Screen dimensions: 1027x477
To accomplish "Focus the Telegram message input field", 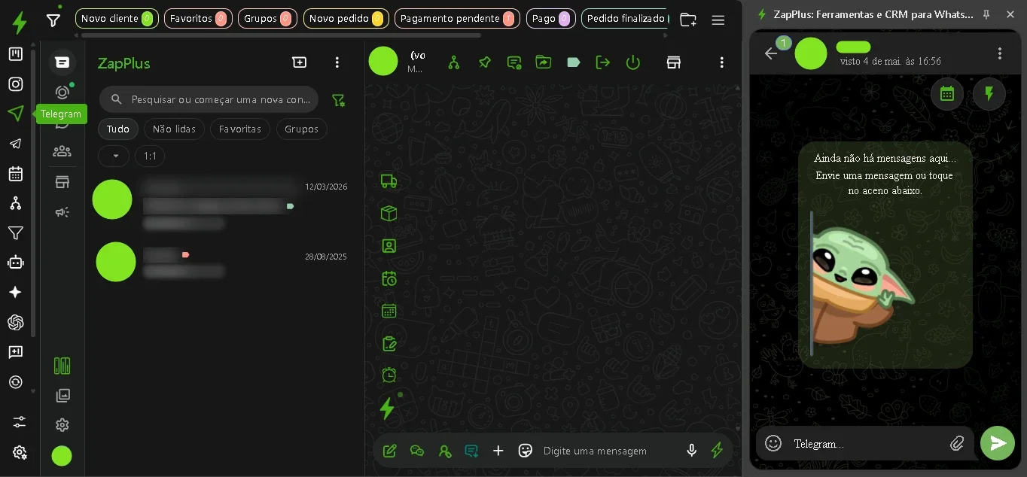I will pyautogui.click(x=866, y=444).
